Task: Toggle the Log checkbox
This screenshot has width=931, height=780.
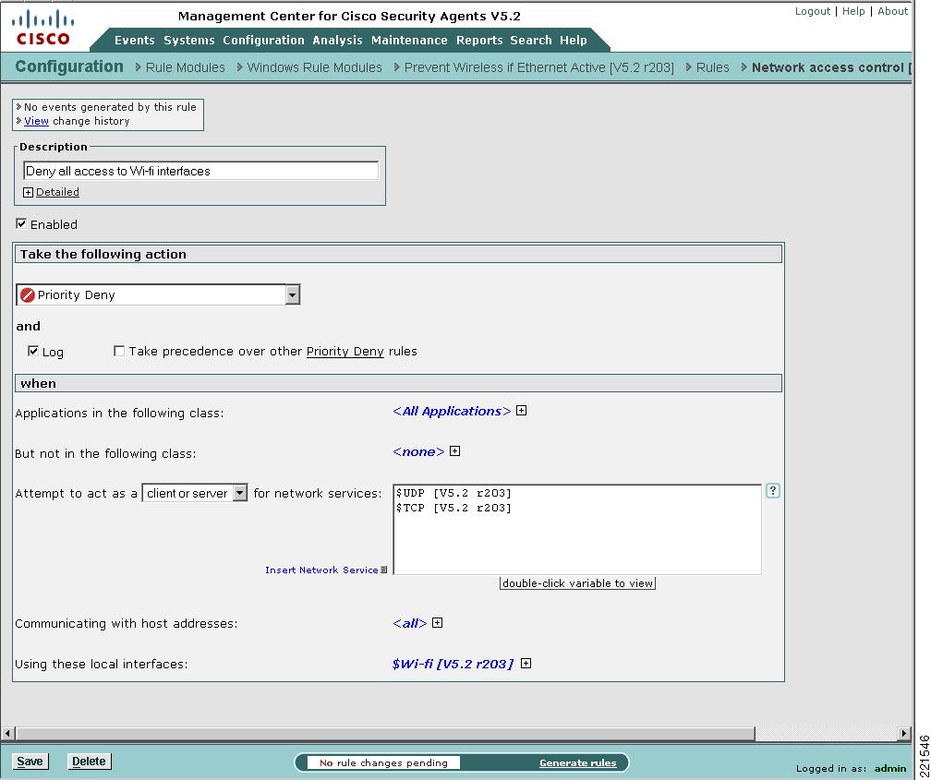Action: click(x=33, y=351)
